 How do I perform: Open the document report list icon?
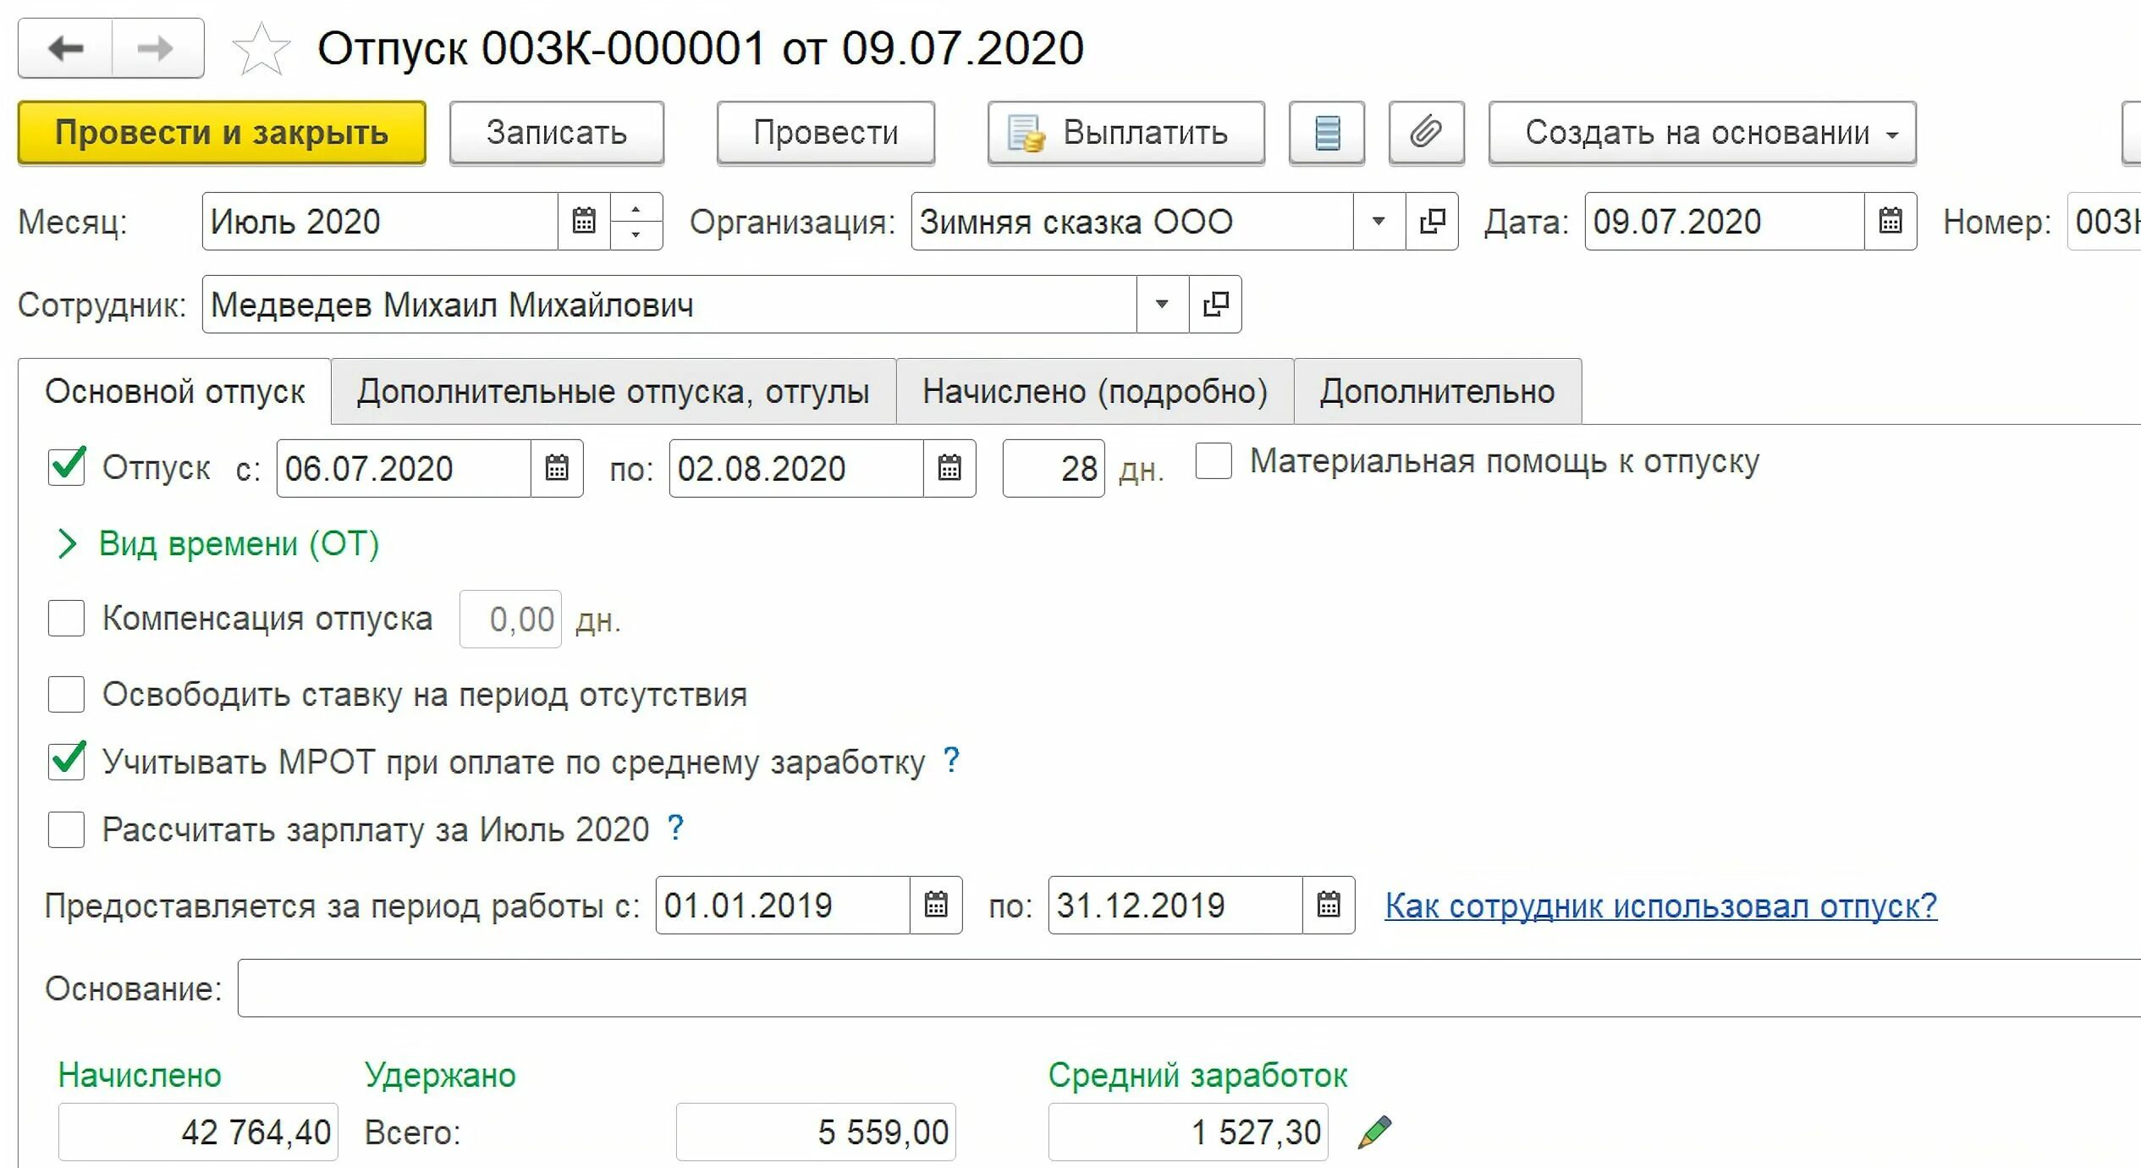[1326, 133]
